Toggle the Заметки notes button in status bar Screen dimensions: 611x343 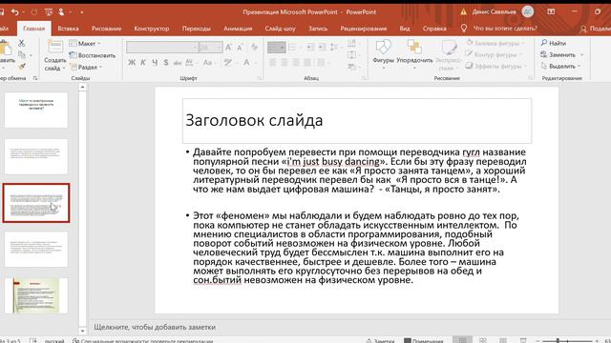click(380, 341)
